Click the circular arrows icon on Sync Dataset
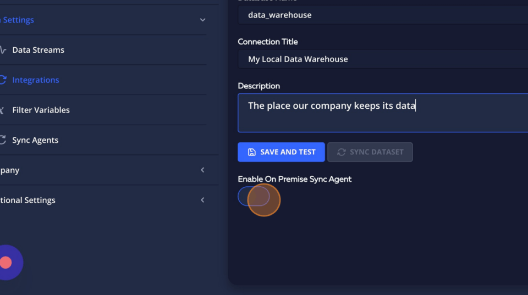Viewport: 528px width, 295px height. pyautogui.click(x=342, y=152)
